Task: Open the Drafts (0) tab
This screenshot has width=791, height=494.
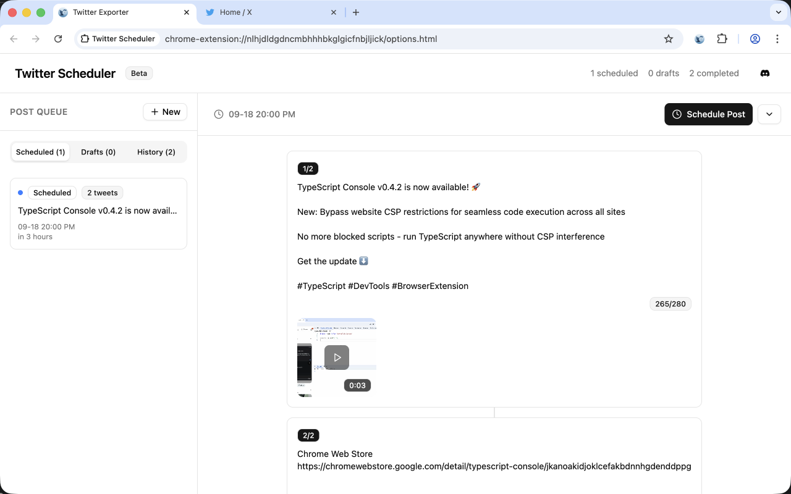Action: [98, 152]
